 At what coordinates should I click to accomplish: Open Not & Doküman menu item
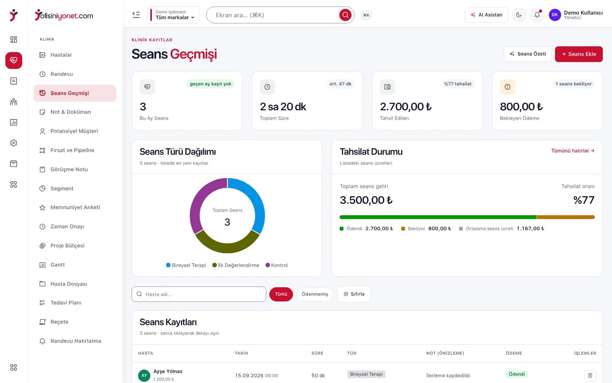click(x=75, y=112)
